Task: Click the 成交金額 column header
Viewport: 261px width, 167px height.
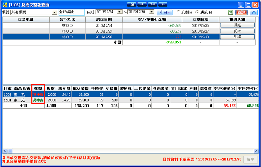Action: (x=81, y=88)
